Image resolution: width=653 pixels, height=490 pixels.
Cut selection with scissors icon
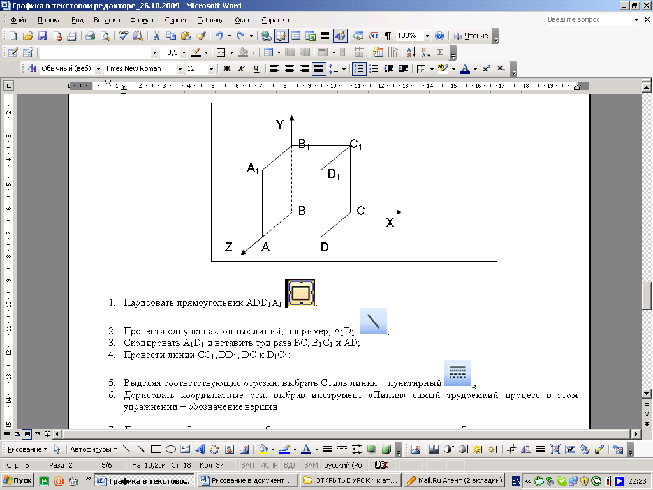coord(156,36)
